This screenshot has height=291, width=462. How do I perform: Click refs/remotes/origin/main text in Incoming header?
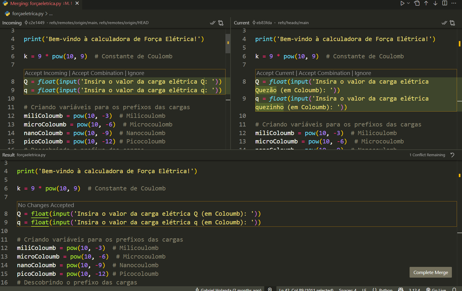pyautogui.click(x=74, y=23)
